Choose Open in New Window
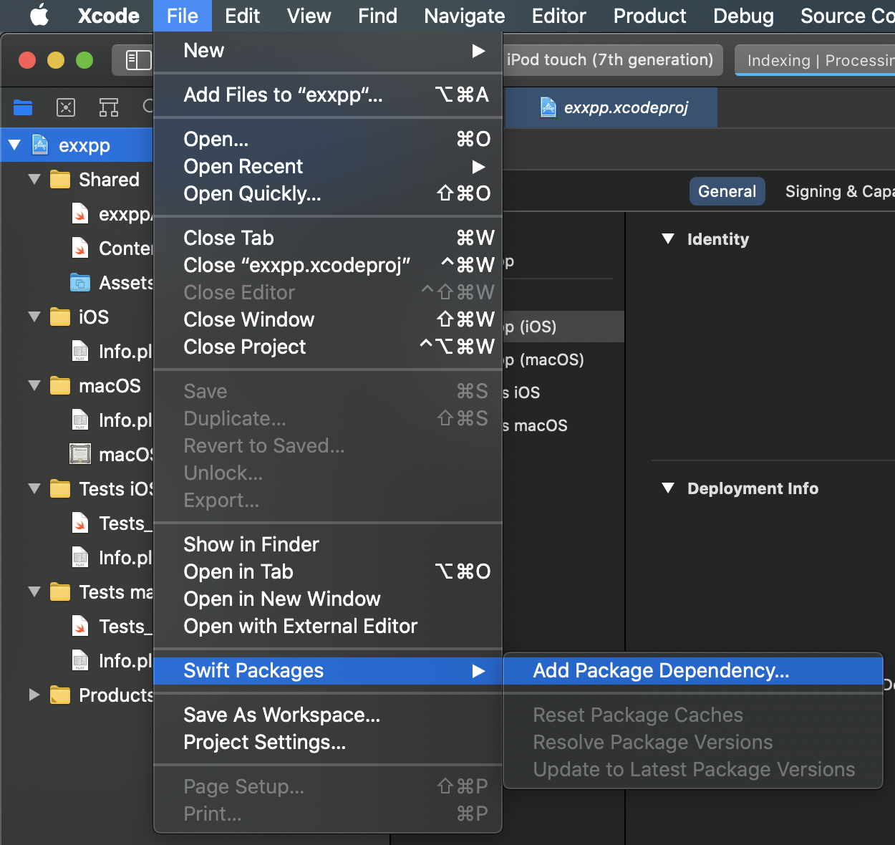The height and width of the screenshot is (845, 895). click(328, 599)
